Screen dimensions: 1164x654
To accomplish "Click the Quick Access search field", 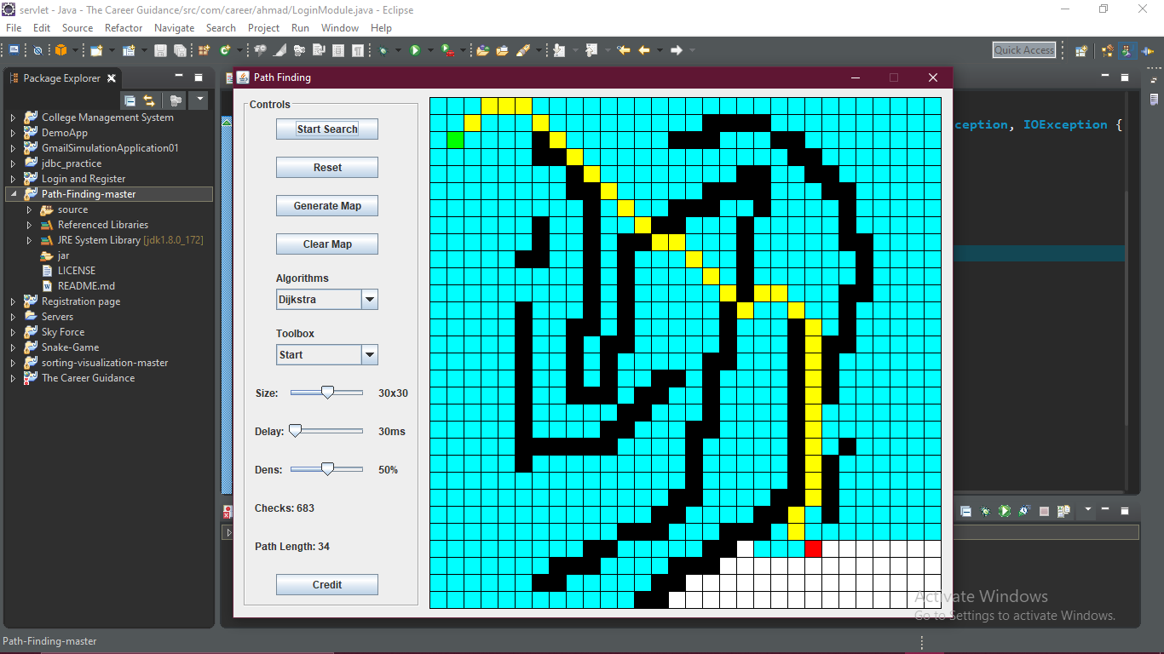I will coord(1024,50).
